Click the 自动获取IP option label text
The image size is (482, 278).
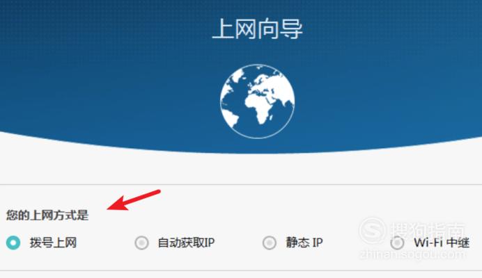coord(186,243)
